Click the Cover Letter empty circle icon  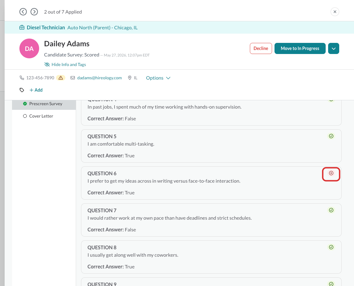click(x=25, y=116)
